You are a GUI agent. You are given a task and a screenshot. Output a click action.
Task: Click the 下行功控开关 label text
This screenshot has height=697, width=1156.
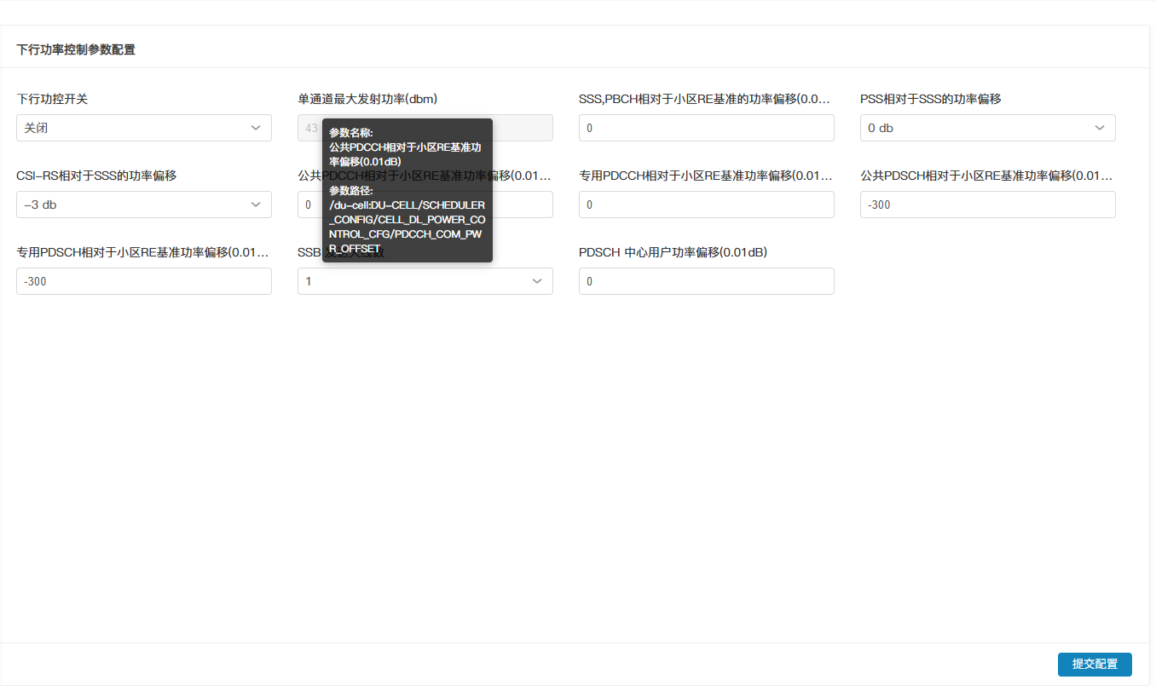[52, 99]
